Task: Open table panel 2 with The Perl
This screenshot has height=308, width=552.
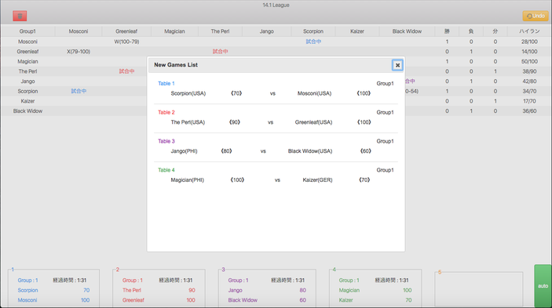Action: (159, 288)
